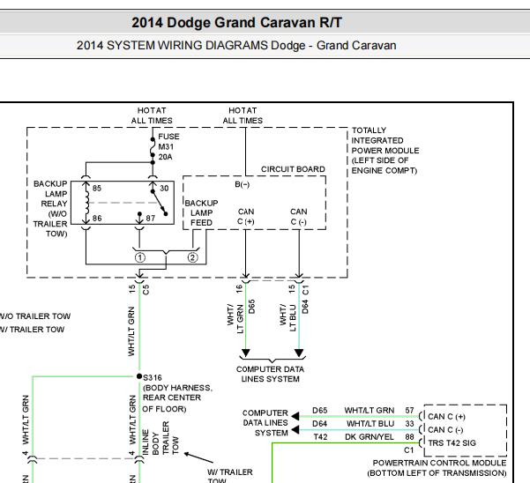Select the 'FUSE M31 20A' label
The height and width of the screenshot is (483, 530).
coord(168,146)
